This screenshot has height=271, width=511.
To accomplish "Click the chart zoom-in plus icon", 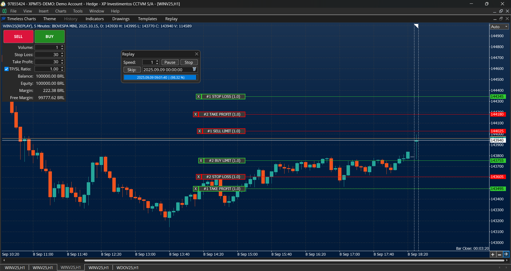I will coord(493,254).
